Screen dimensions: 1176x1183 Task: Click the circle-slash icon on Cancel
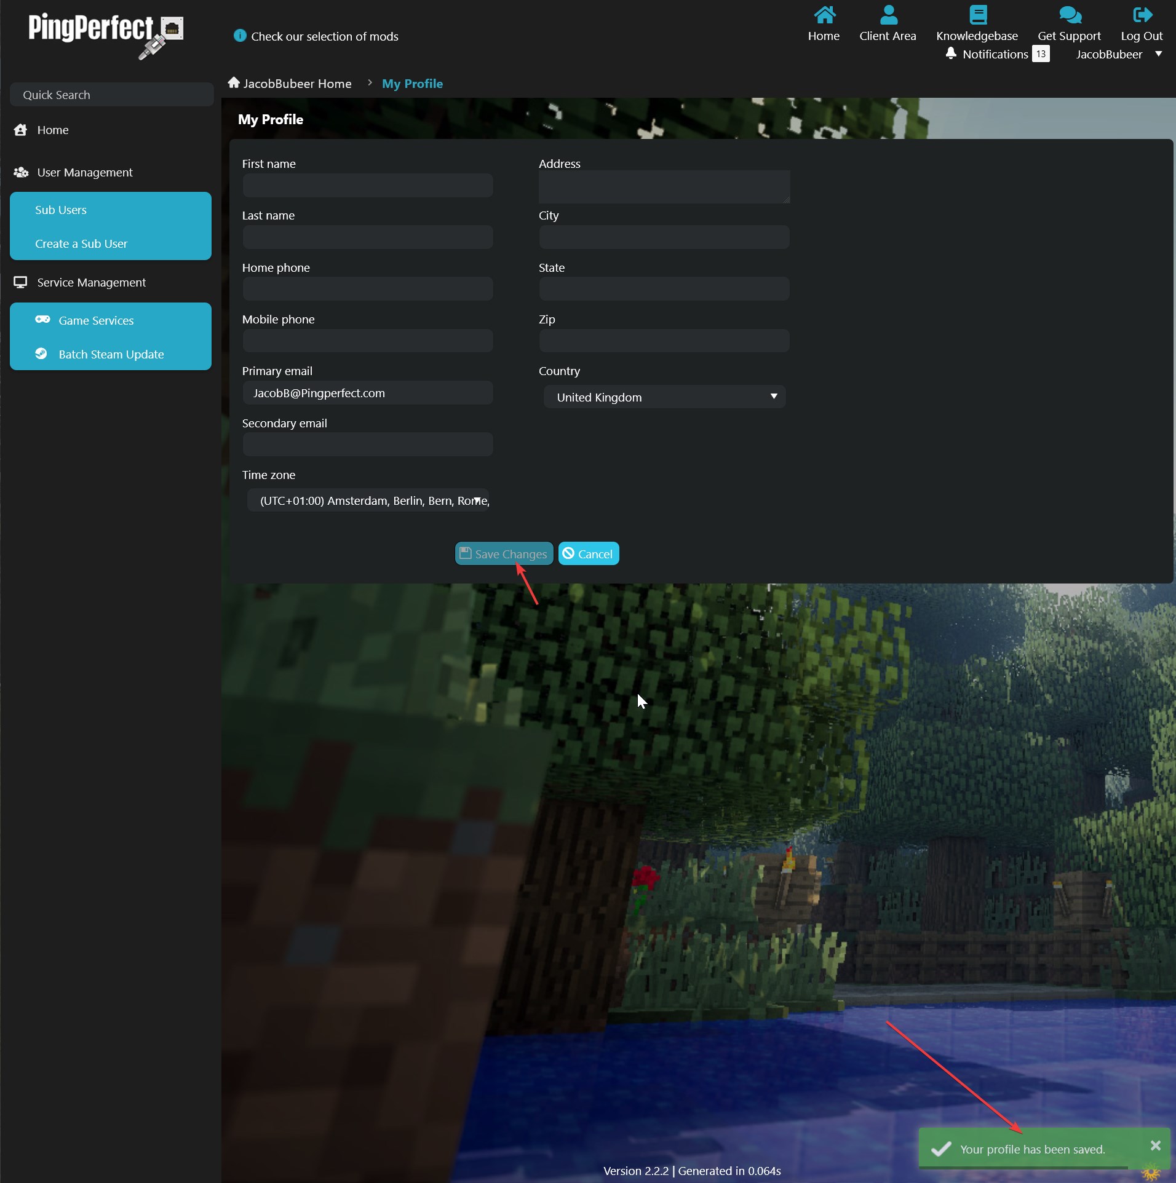tap(568, 553)
